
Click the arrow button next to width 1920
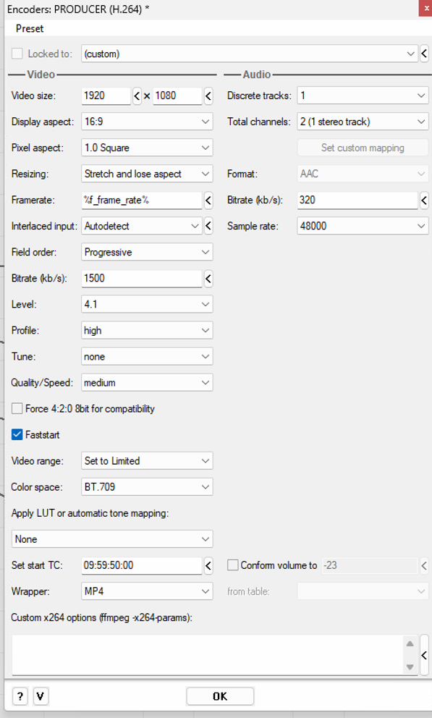(137, 96)
